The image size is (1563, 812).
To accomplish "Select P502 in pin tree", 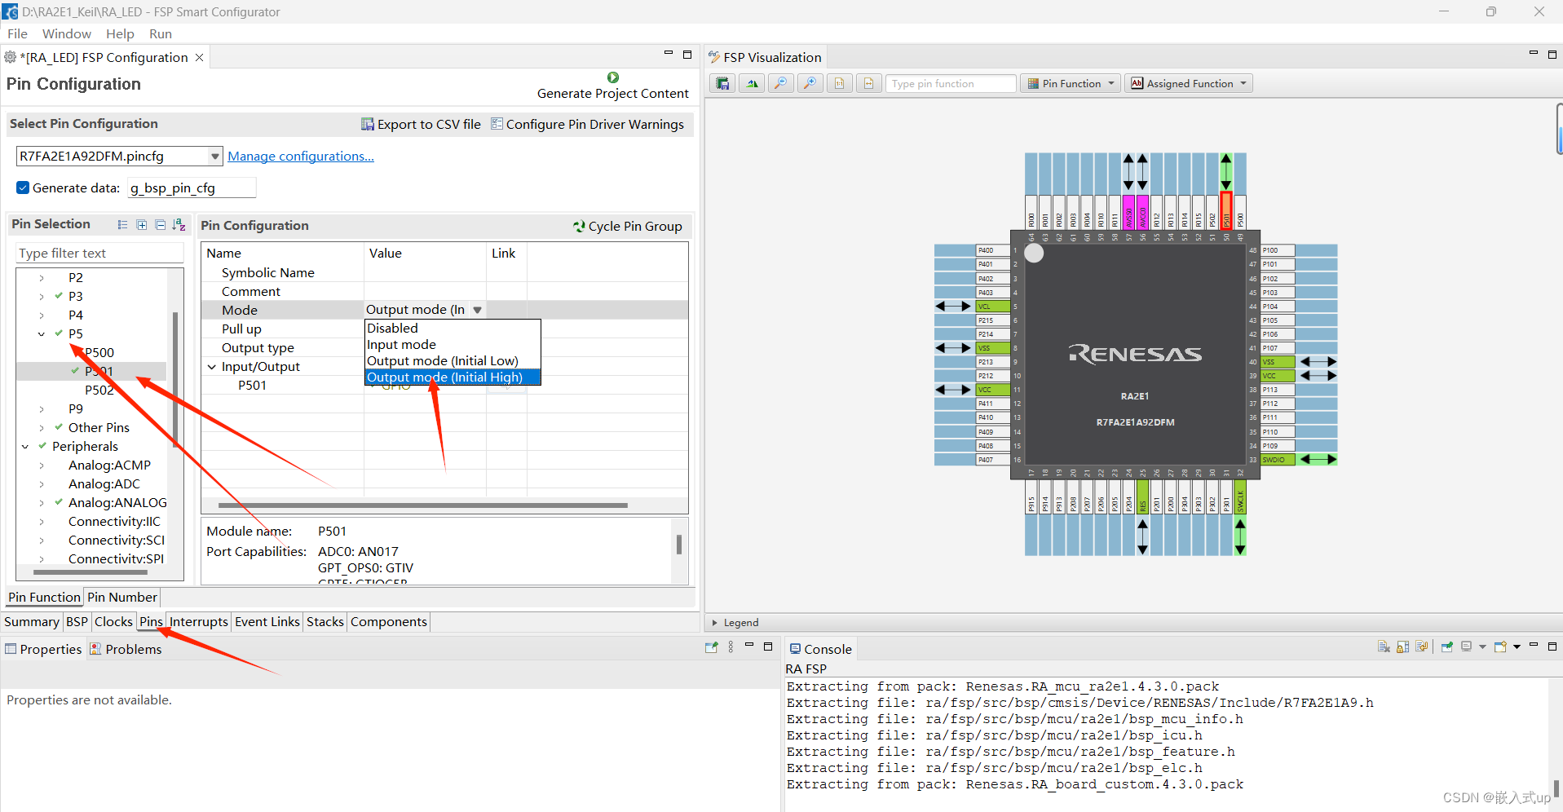I will (99, 390).
